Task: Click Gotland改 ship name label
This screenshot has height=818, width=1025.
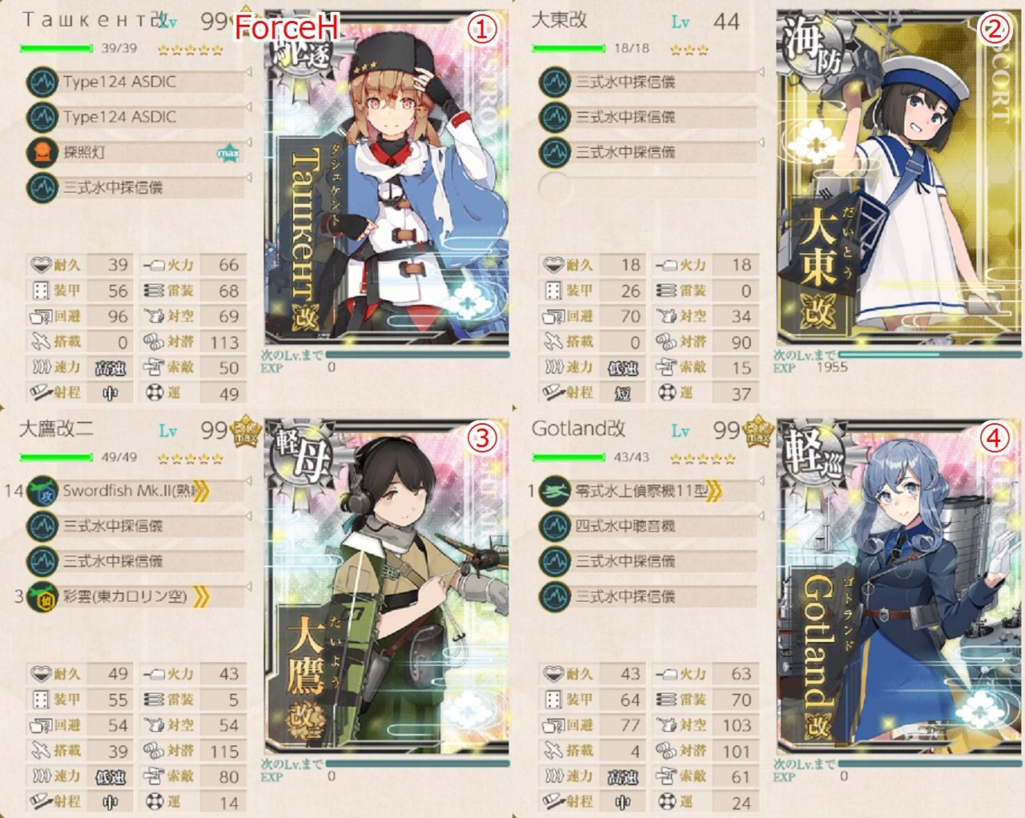Action: click(x=578, y=428)
